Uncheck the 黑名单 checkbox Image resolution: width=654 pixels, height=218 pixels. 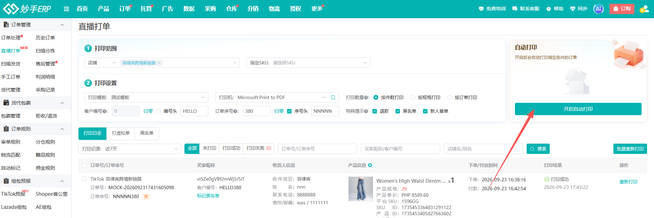(x=398, y=111)
